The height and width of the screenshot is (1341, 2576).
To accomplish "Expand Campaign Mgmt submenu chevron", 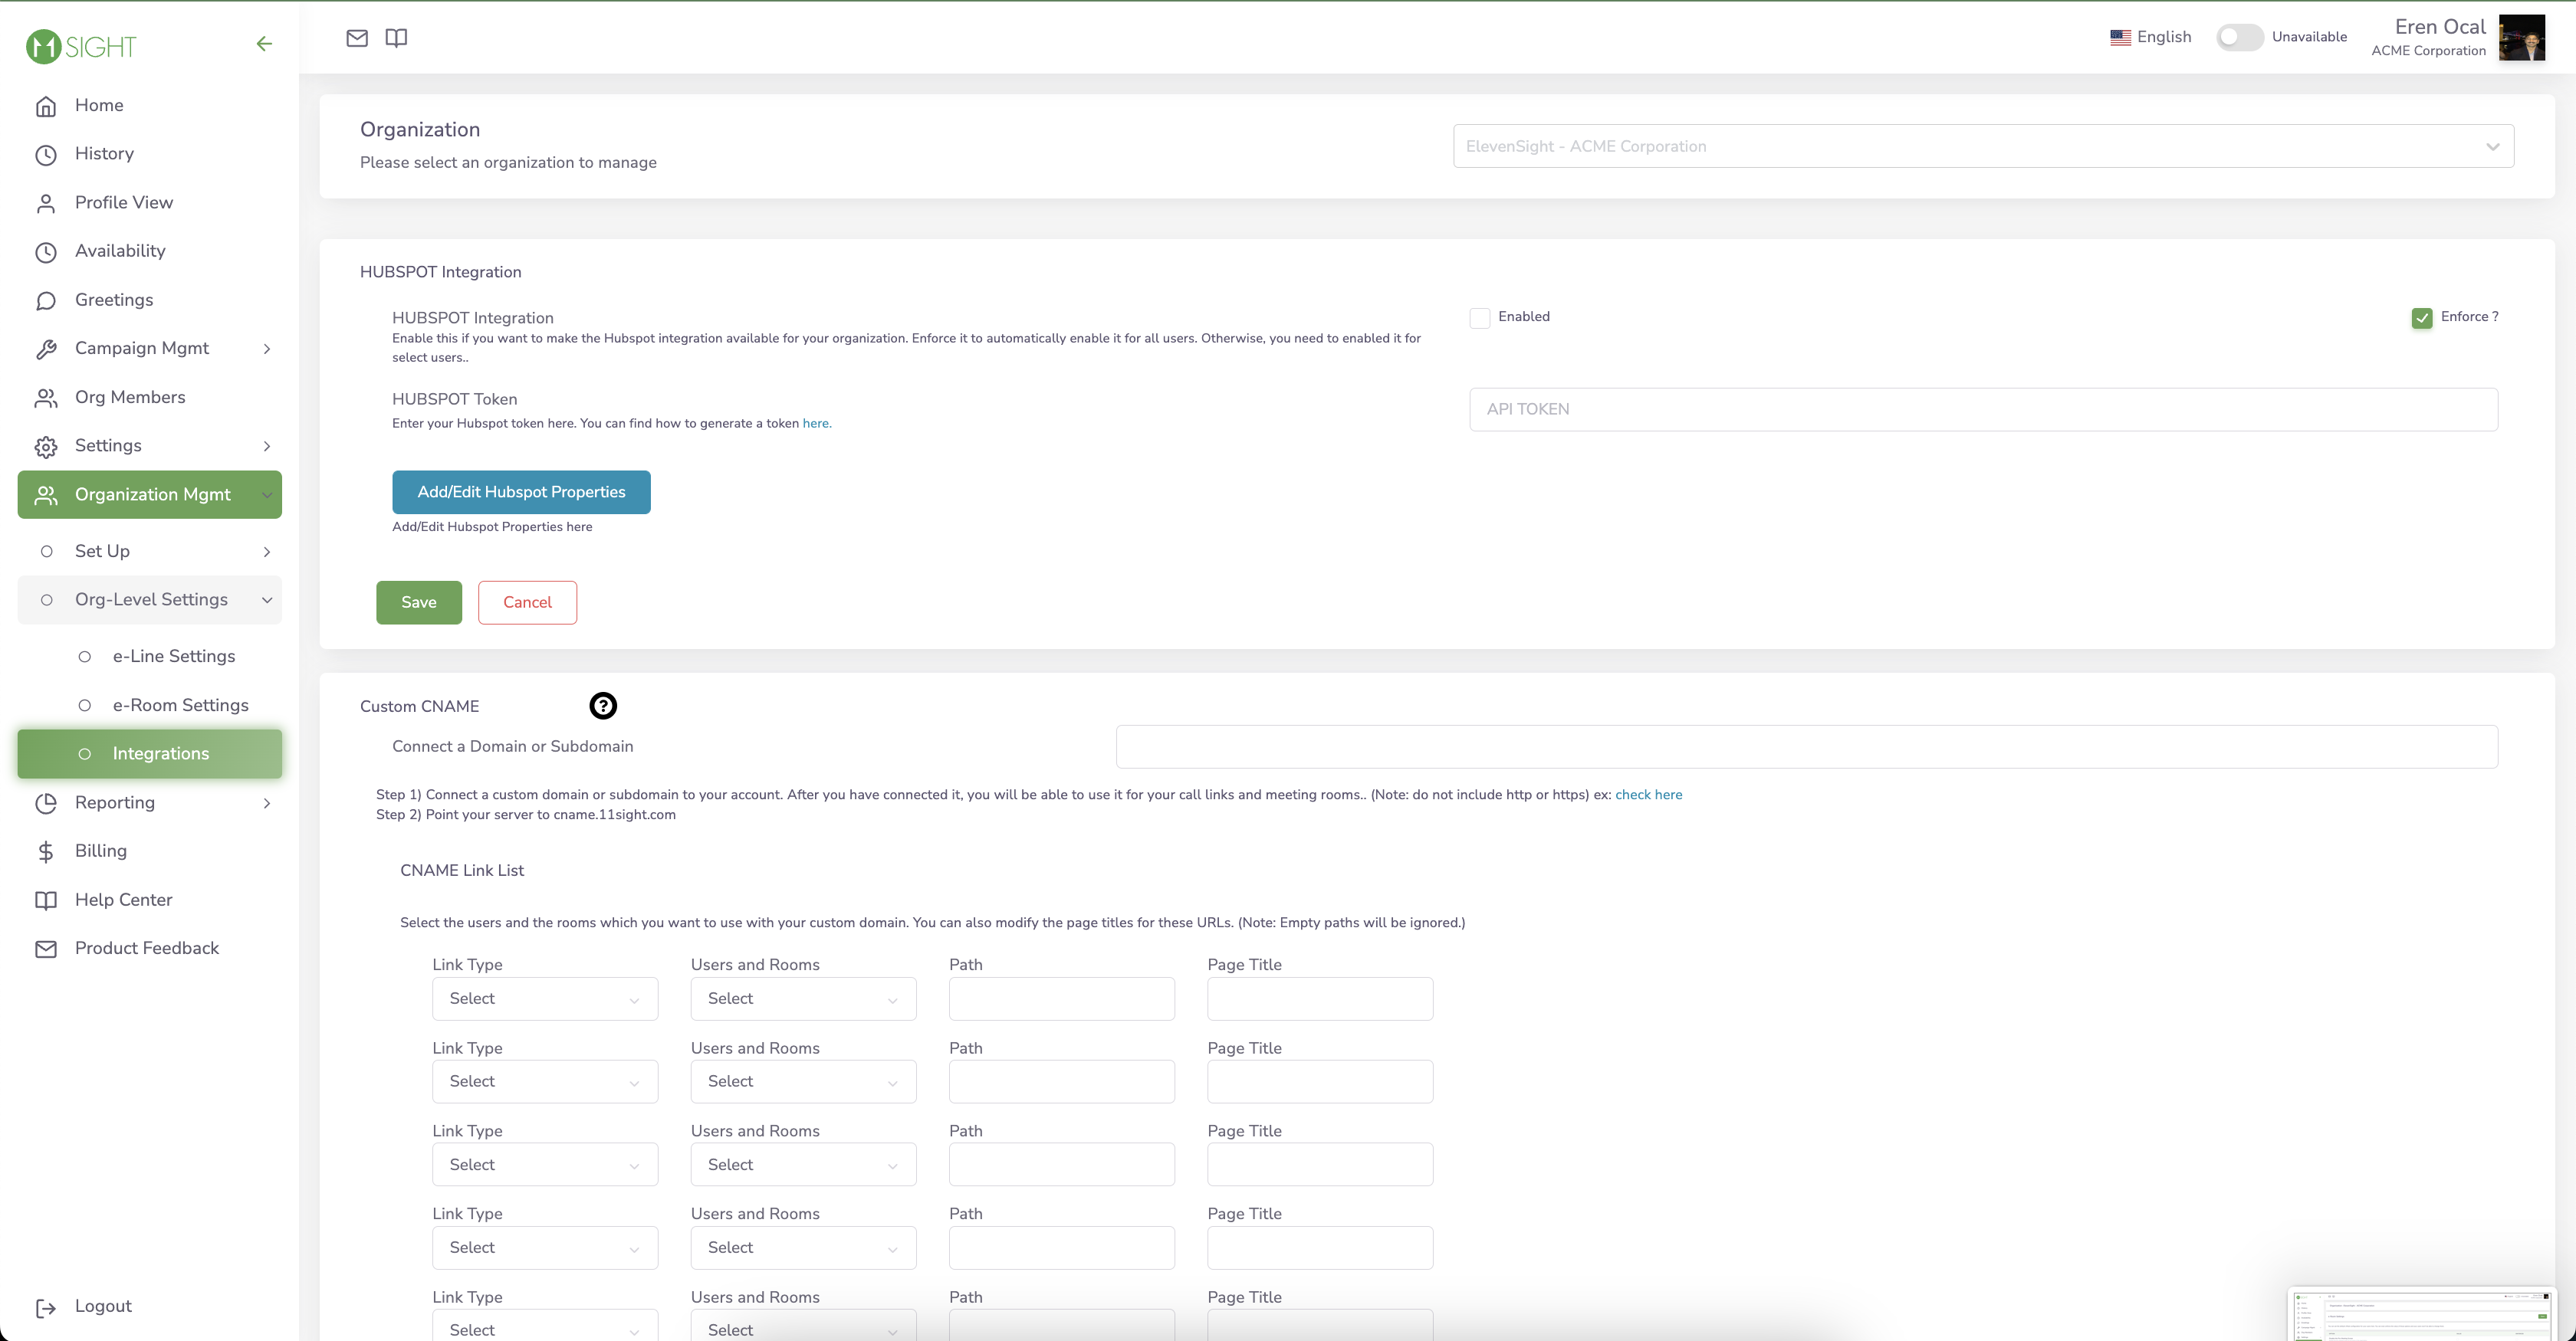I will [x=267, y=349].
